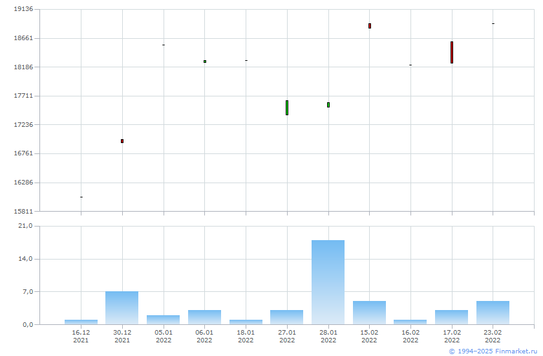Click the volume bar for 17.02 2022
Image resolution: width=543 pixels, height=356 pixels.
click(452, 317)
